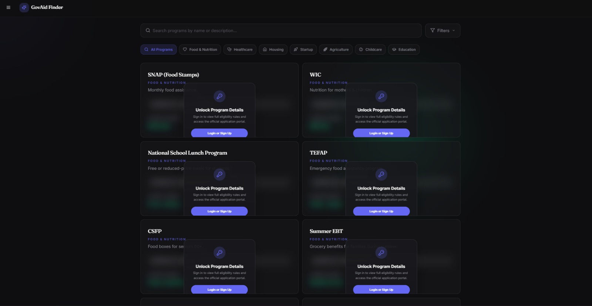This screenshot has width=592, height=306.
Task: Click the funnel icon in Filters
Action: (x=433, y=31)
